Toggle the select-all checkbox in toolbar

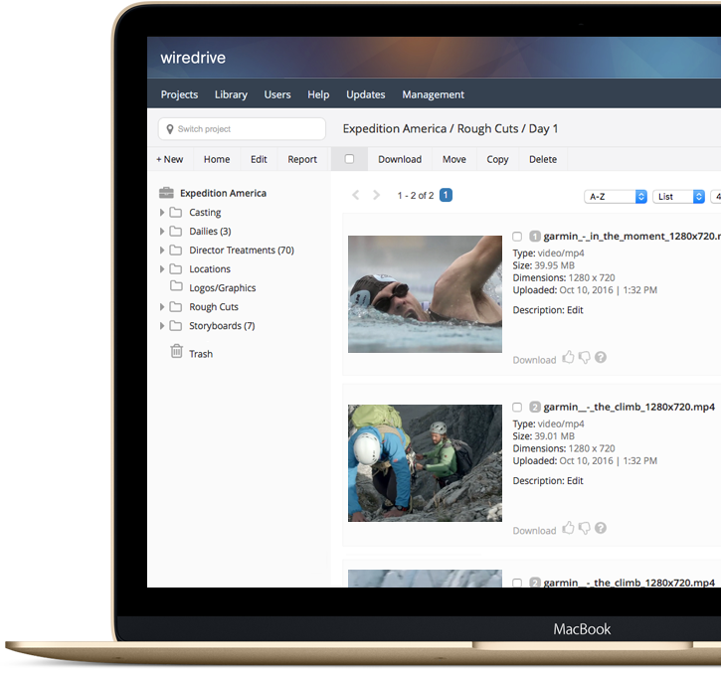(x=349, y=159)
